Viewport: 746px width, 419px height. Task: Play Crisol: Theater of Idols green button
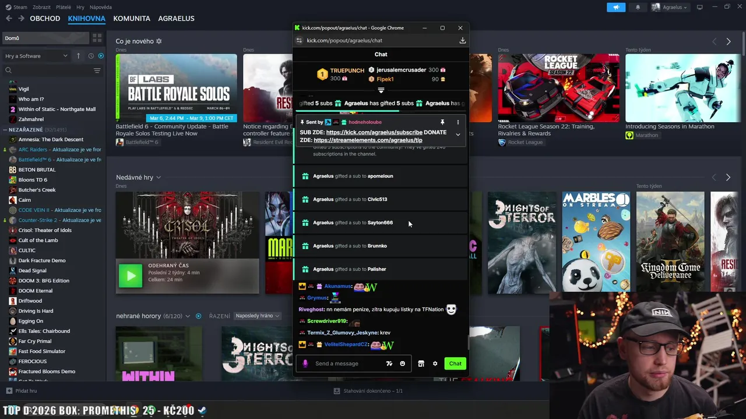(131, 276)
